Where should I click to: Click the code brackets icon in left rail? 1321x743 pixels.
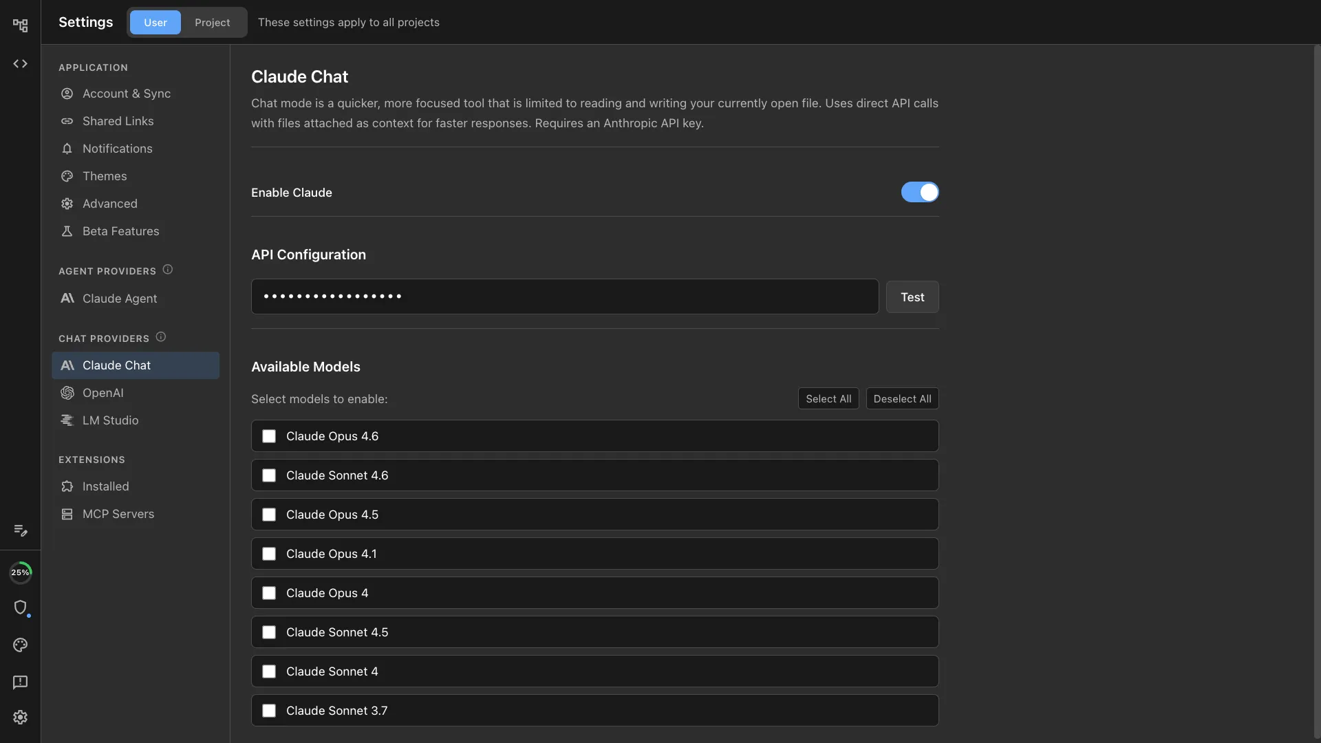pos(20,64)
